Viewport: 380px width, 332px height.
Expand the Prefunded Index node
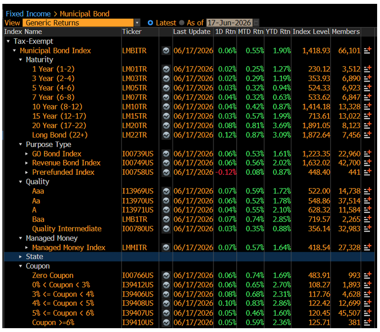coord(26,172)
